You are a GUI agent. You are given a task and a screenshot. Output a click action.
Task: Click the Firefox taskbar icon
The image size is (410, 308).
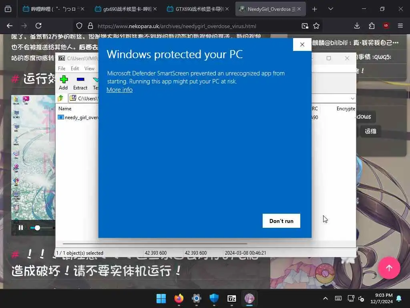click(x=179, y=298)
